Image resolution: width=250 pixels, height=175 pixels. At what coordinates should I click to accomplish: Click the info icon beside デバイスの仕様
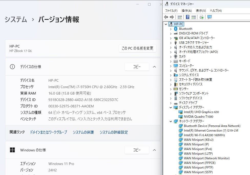tap(12, 67)
